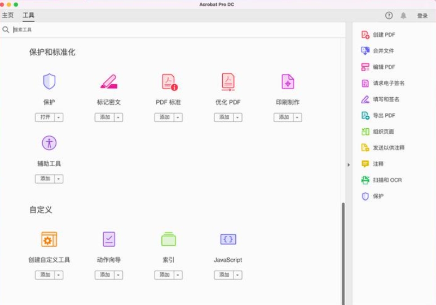Collapse the right pane with the arrow handle
This screenshot has width=436, height=305.
click(349, 164)
